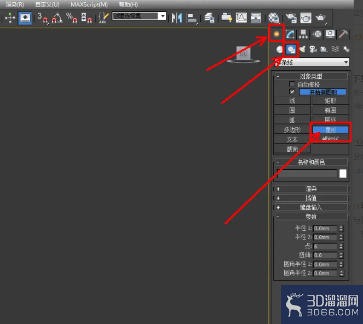363x324 pixels.
Task: Toggle the spinner snap tool
Action: pos(86,18)
